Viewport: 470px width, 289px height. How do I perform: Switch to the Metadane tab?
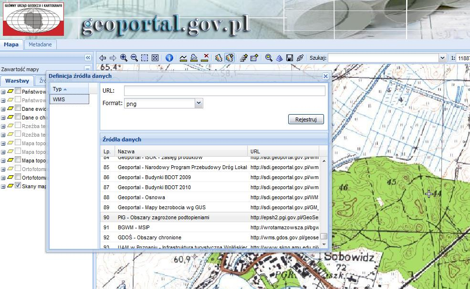click(x=40, y=44)
